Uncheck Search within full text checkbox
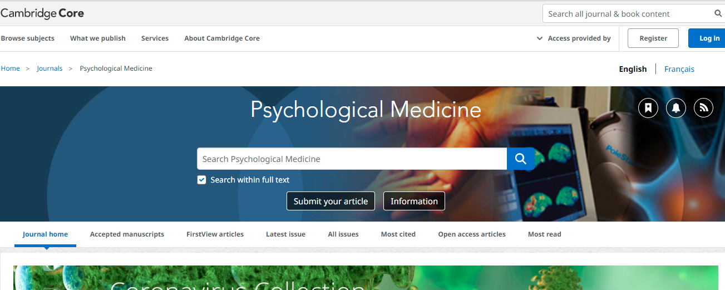 click(x=202, y=180)
